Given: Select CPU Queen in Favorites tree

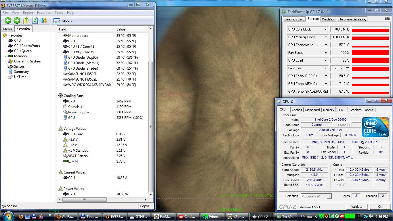Looking at the screenshot, I should coord(20,51).
